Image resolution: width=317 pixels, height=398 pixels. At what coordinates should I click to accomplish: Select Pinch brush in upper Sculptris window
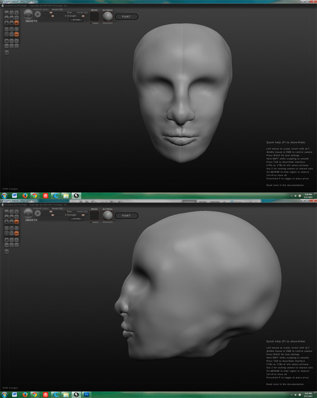pyautogui.click(x=12, y=23)
